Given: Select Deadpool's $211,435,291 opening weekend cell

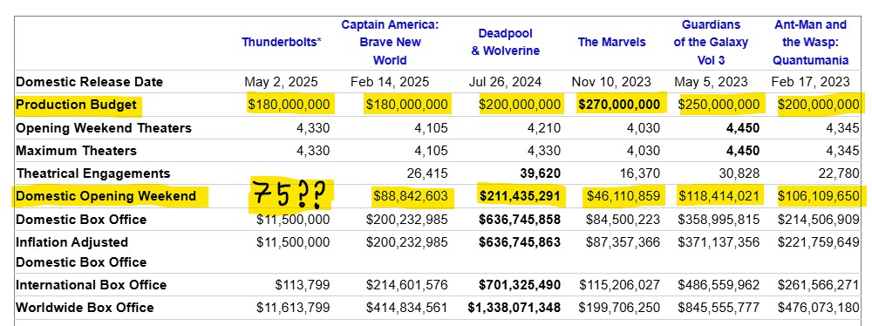Looking at the screenshot, I should tap(520, 196).
